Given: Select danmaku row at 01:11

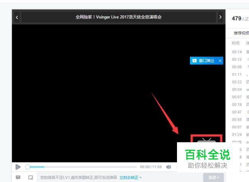Looking at the screenshot, I should pyautogui.click(x=240, y=75).
